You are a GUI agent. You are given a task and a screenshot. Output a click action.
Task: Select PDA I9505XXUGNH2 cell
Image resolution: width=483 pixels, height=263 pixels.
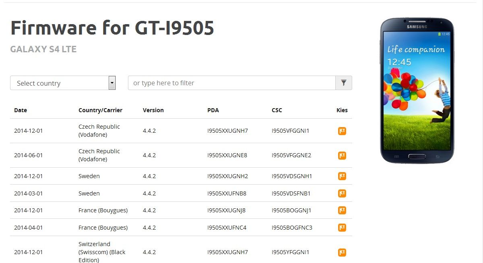click(227, 176)
